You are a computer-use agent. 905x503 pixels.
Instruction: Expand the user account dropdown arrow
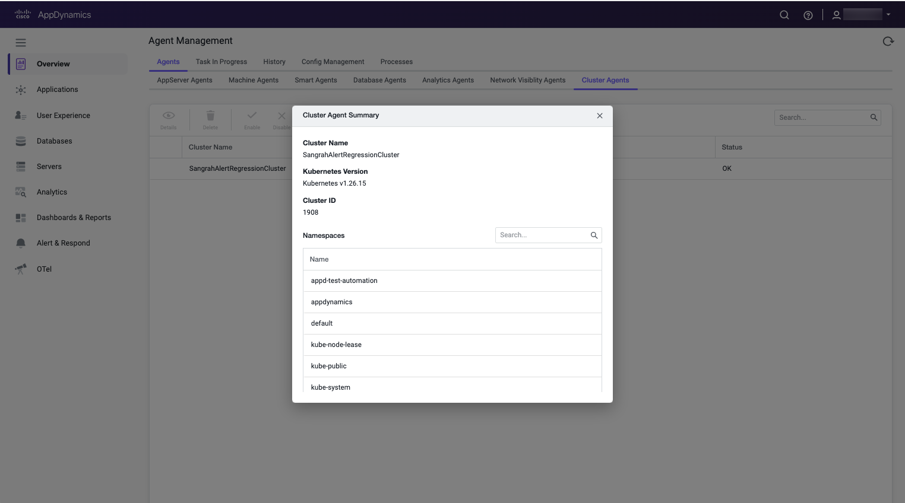tap(888, 15)
